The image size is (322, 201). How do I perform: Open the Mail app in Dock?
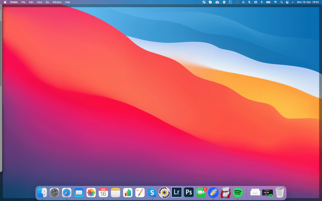[79, 192]
